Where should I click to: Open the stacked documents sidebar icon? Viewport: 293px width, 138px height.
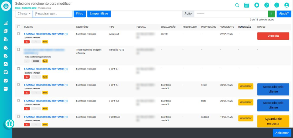[x=5, y=31]
